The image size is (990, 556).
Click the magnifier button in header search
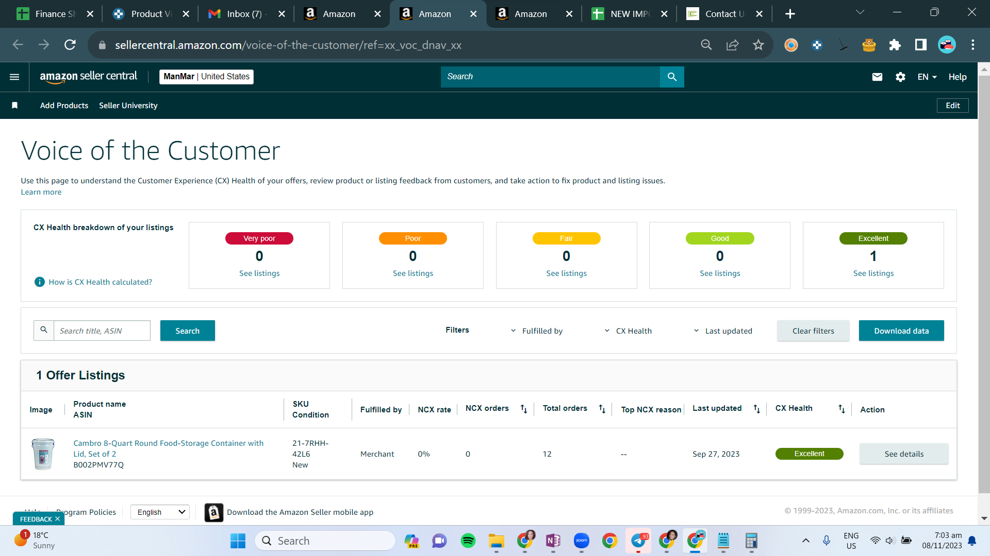pos(672,77)
